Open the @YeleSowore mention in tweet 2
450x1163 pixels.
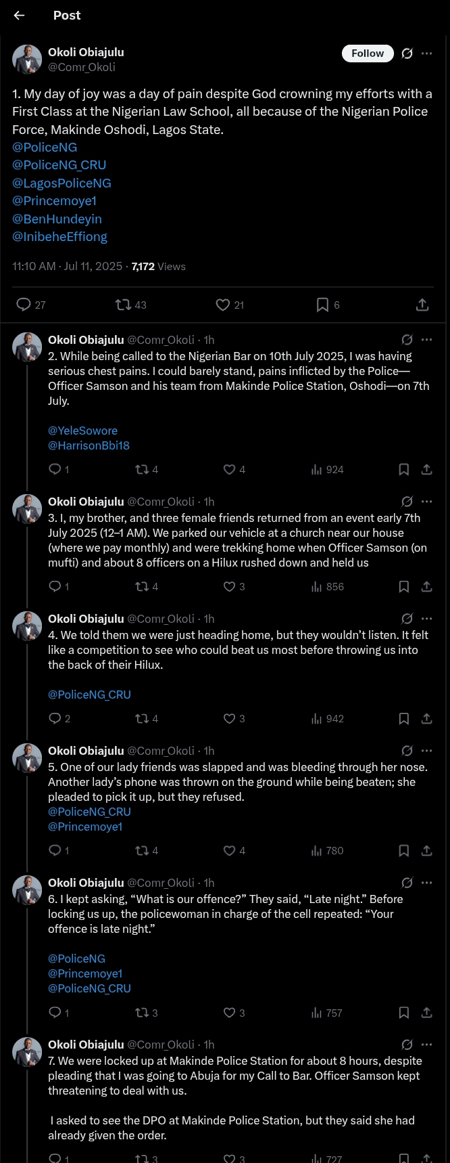pyautogui.click(x=82, y=431)
